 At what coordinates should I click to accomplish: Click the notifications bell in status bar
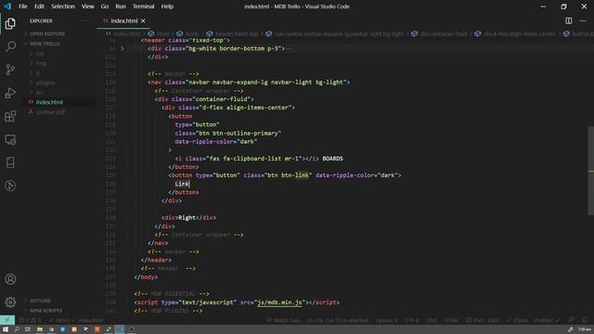point(585,320)
